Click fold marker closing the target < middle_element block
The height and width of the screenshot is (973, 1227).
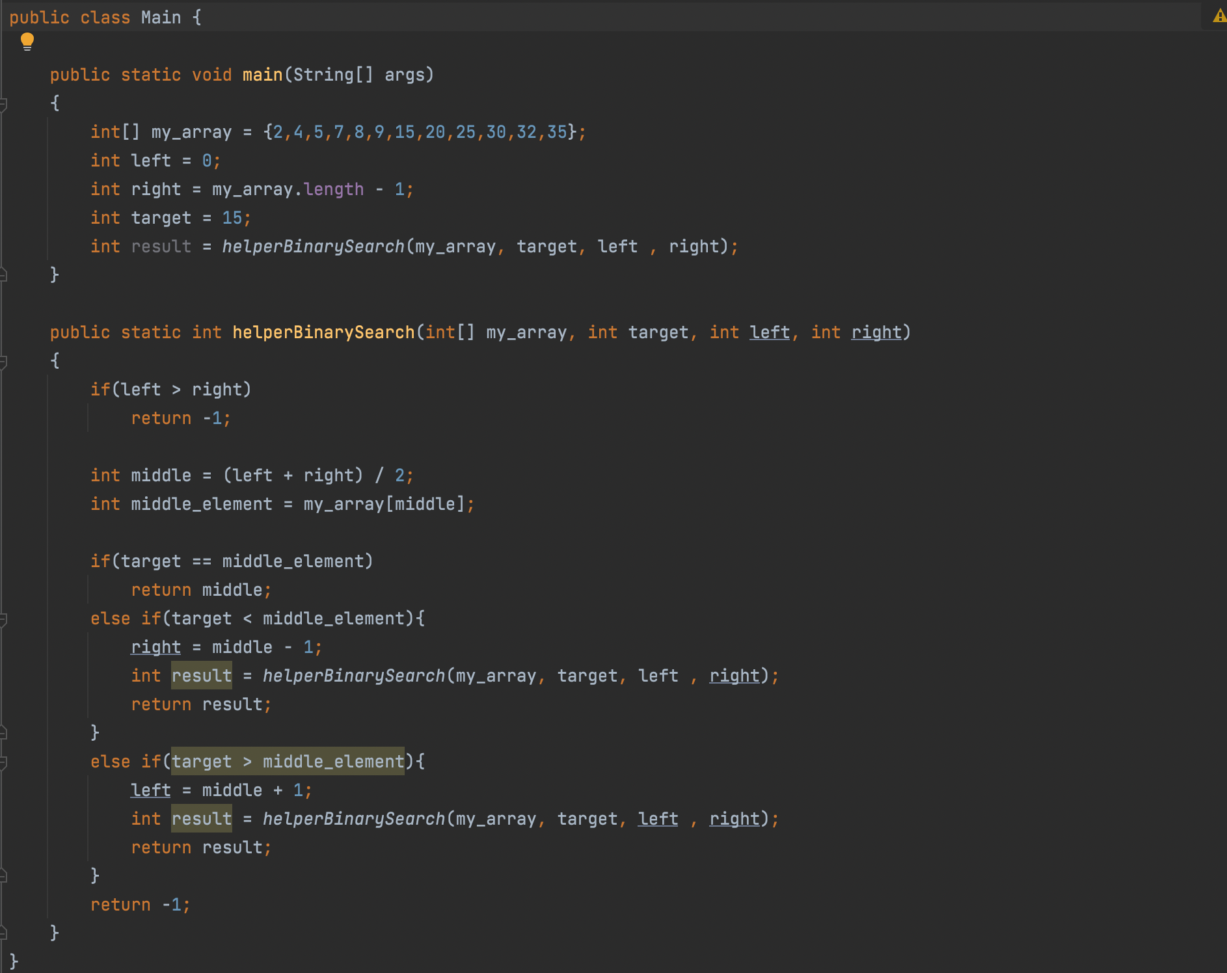[3, 732]
